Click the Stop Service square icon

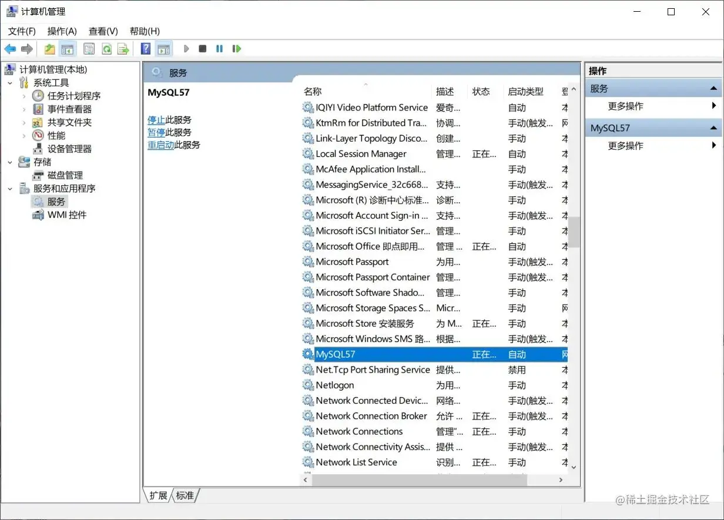pos(203,49)
